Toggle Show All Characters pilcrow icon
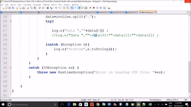This screenshot has width=191, height=107. [x=76, y=8]
